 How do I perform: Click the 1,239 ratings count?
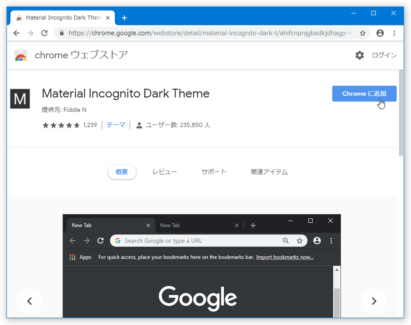tap(90, 125)
